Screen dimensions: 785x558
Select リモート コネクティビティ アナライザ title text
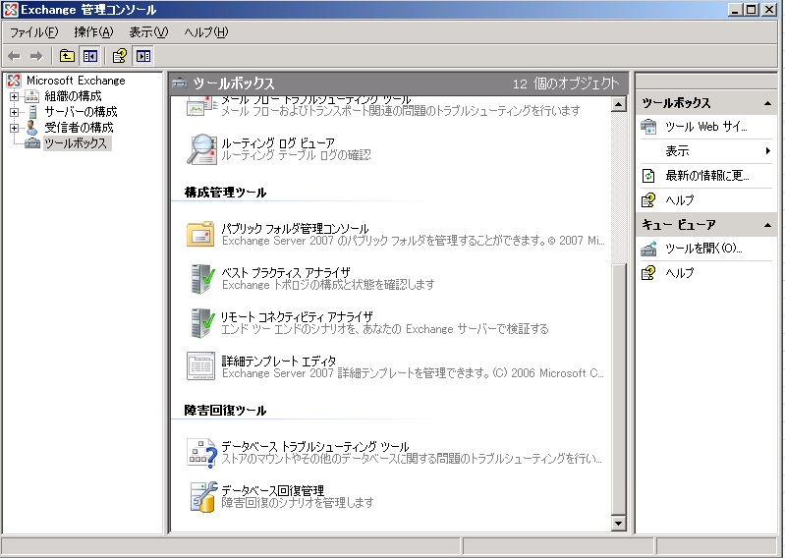[297, 316]
